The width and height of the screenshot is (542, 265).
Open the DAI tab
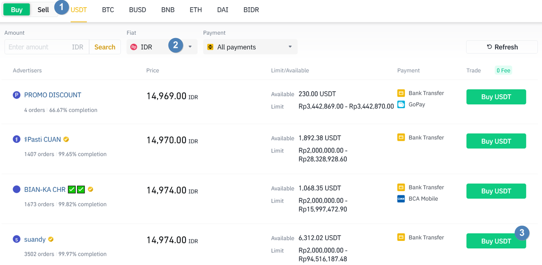[223, 10]
